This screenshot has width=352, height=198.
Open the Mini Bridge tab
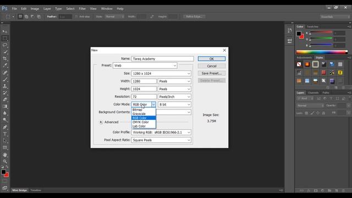[20, 190]
